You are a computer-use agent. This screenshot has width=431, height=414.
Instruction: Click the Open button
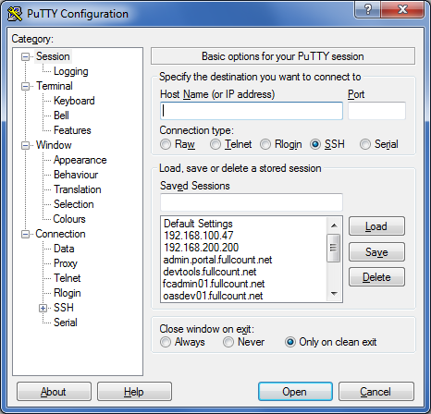click(295, 392)
